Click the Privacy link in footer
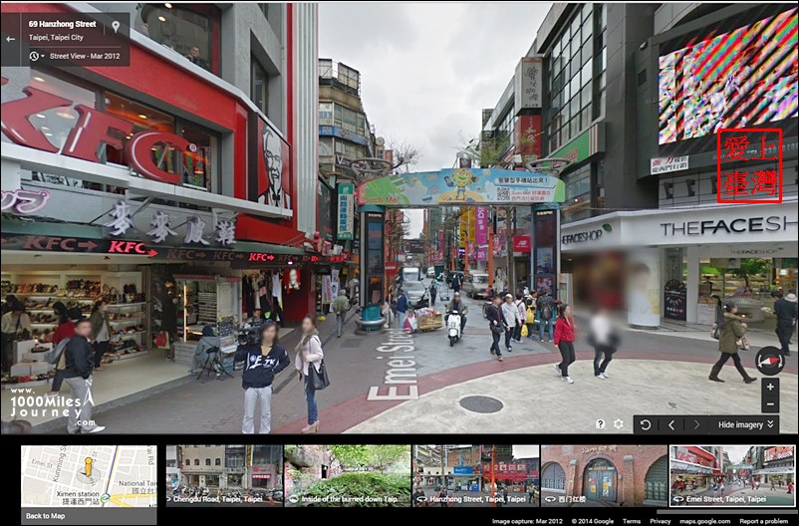Viewport: 799px width, 526px height. (x=661, y=521)
